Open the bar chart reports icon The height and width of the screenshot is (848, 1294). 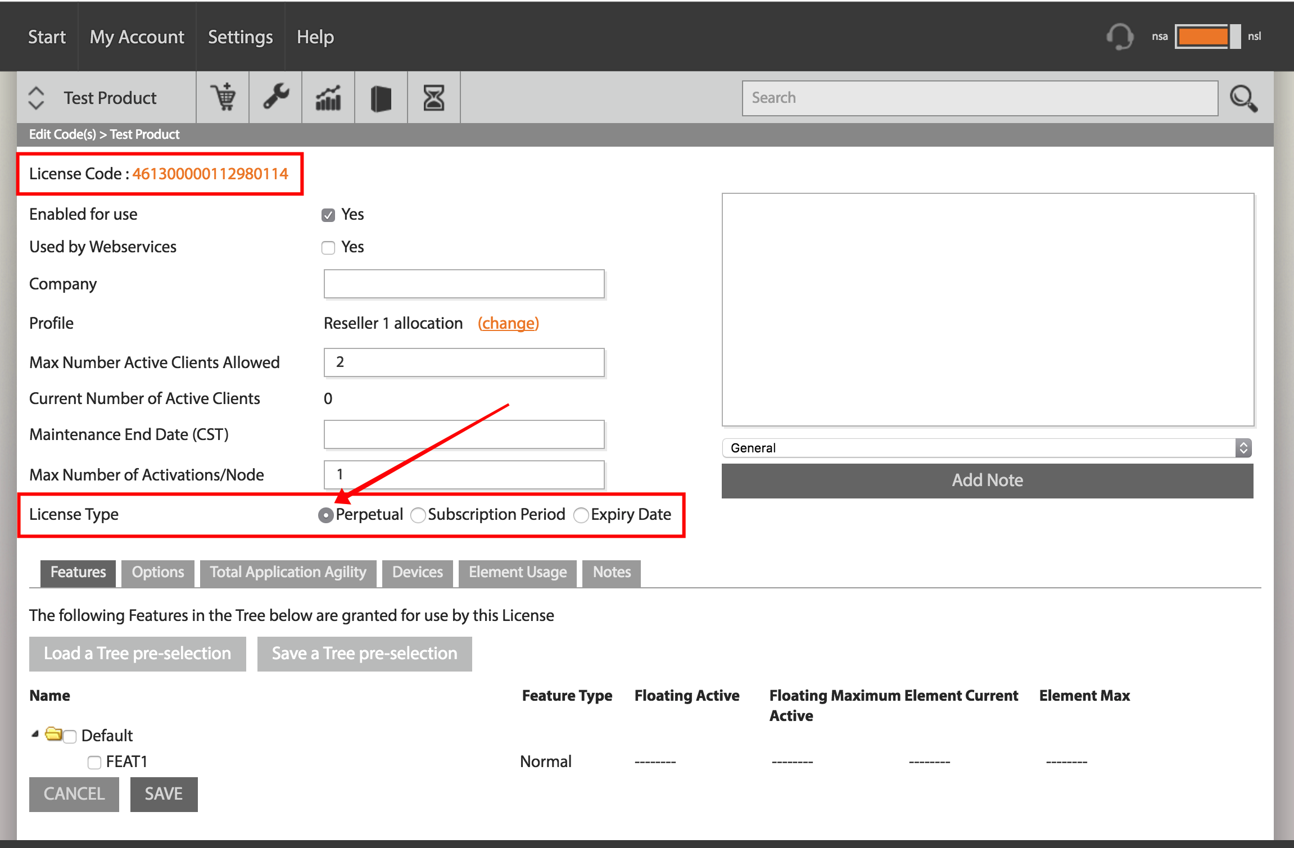pos(329,97)
